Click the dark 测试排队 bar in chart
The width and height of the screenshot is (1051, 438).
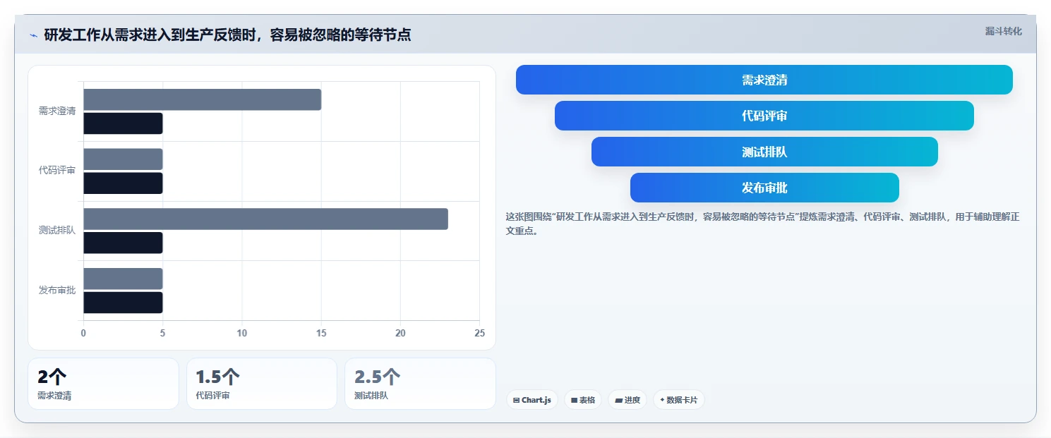(124, 243)
